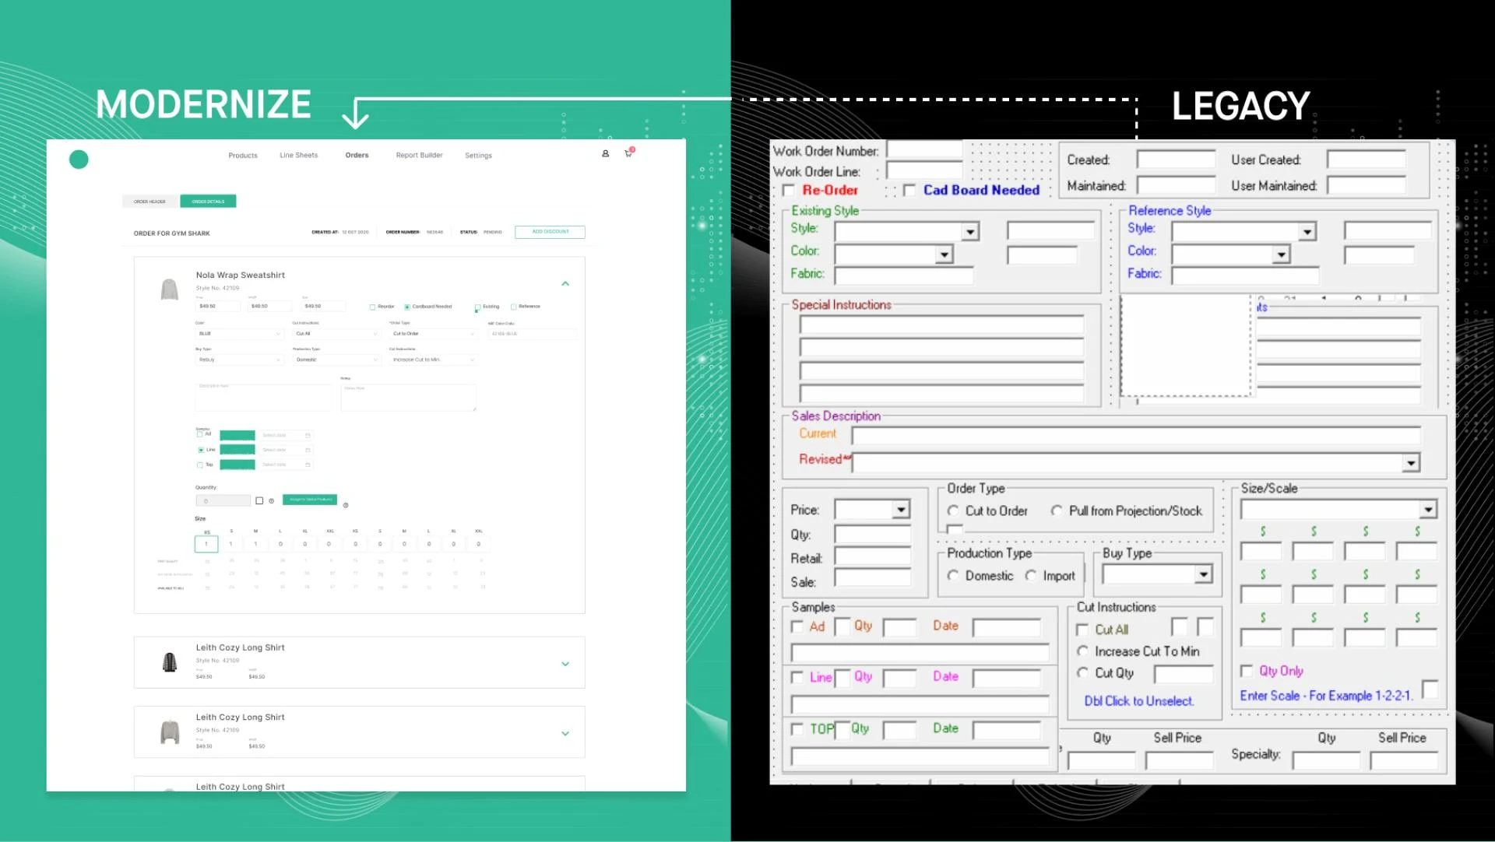Go to the Orders menu item
The image size is (1495, 842).
pyautogui.click(x=357, y=156)
